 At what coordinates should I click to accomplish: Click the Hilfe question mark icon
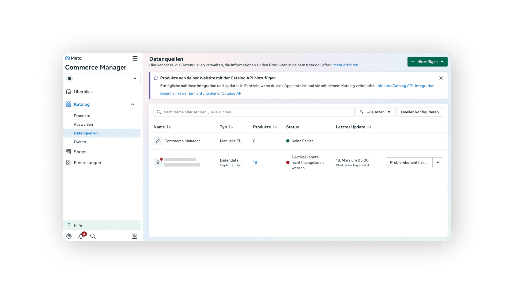tap(69, 225)
